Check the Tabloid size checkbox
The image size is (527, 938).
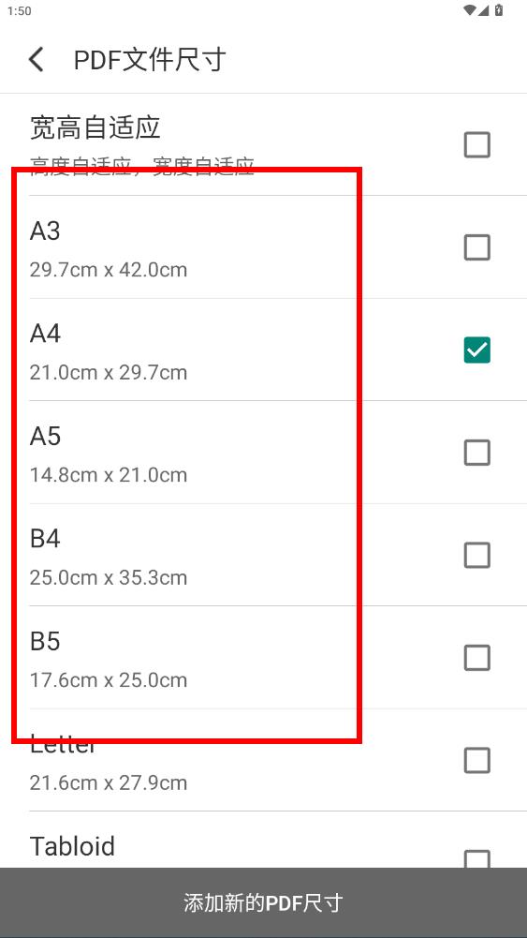click(476, 859)
